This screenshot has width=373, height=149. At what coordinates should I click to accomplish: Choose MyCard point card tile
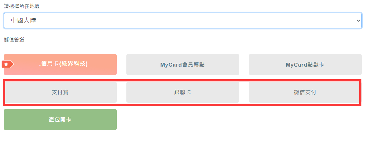pos(305,64)
